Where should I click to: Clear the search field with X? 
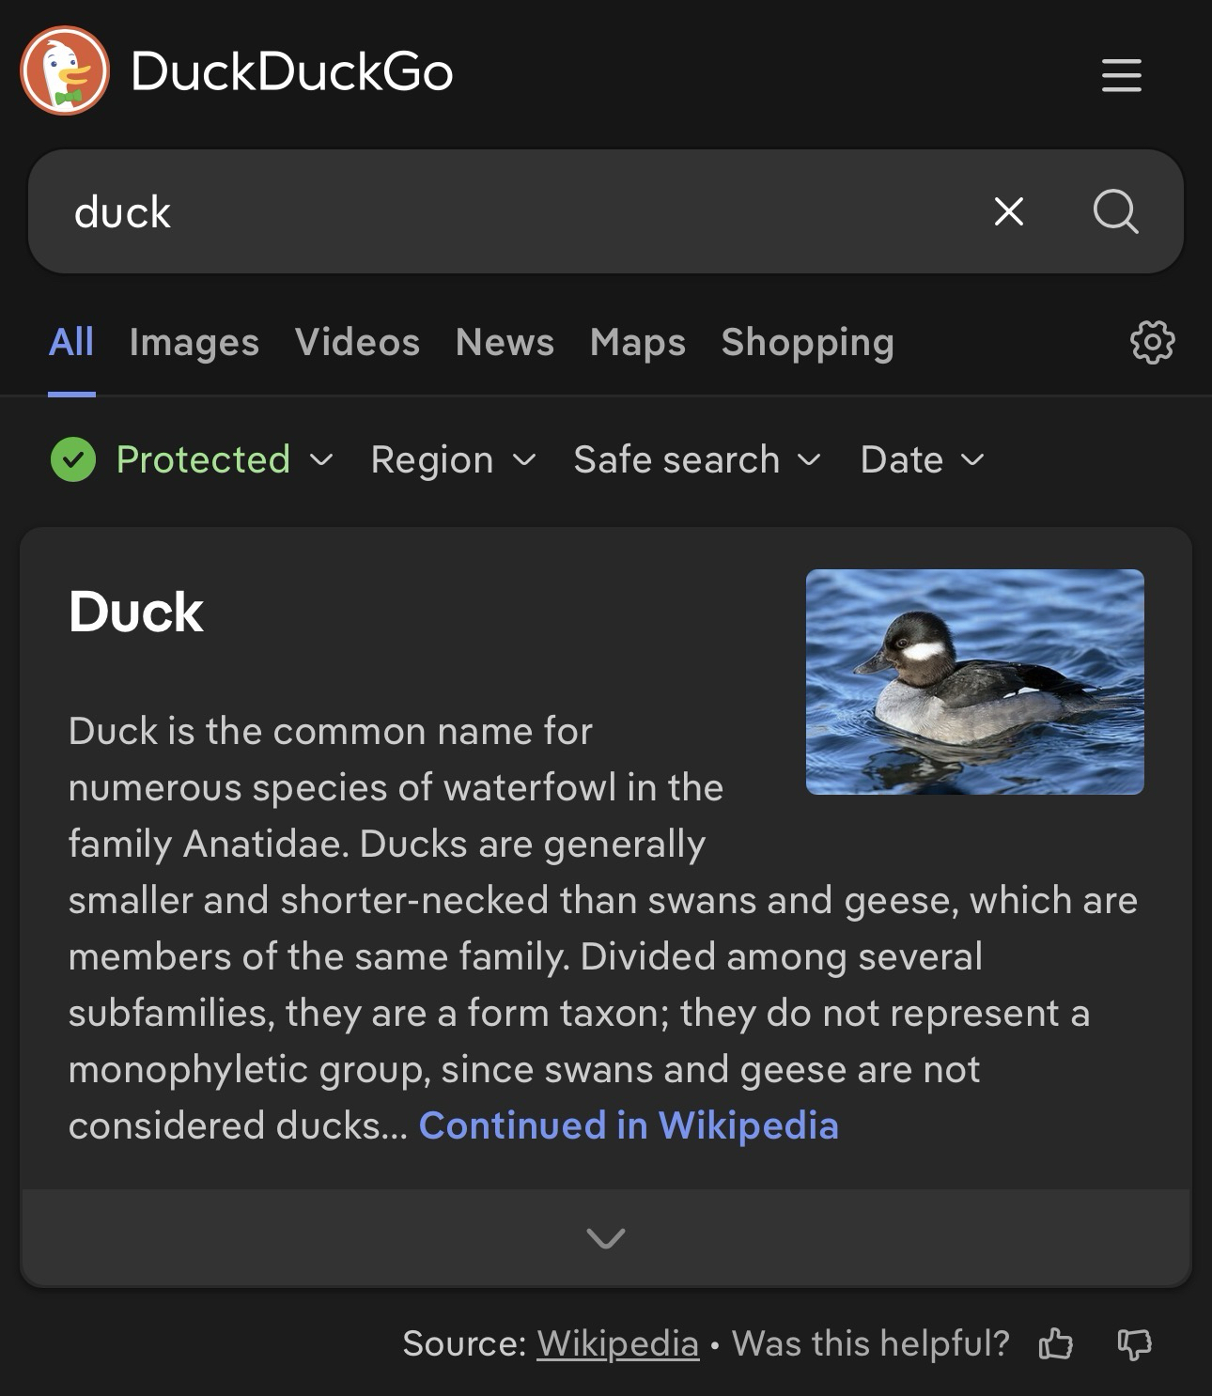click(x=1008, y=211)
